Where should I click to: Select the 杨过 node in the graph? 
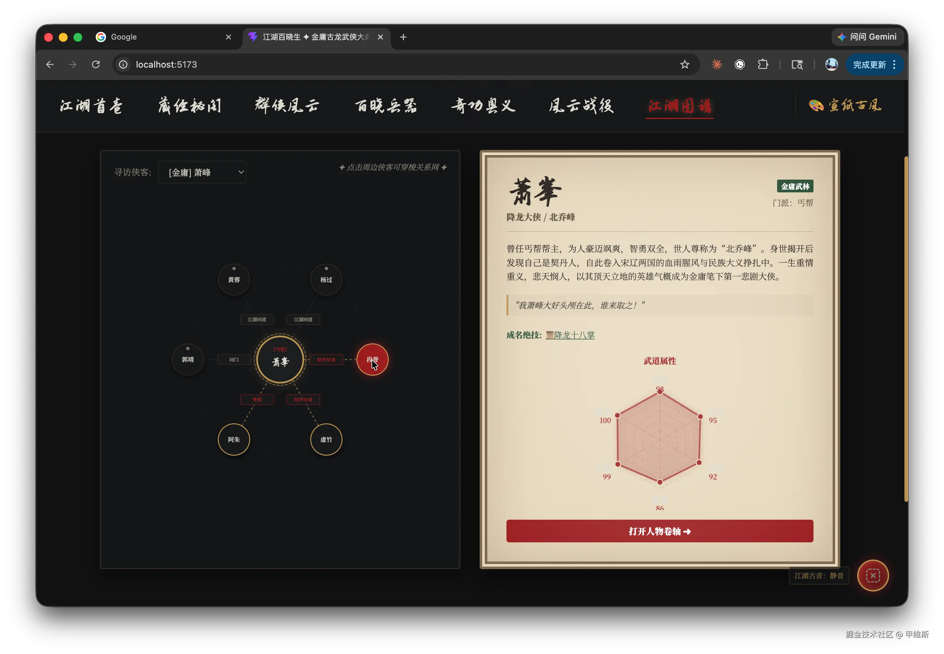(326, 279)
